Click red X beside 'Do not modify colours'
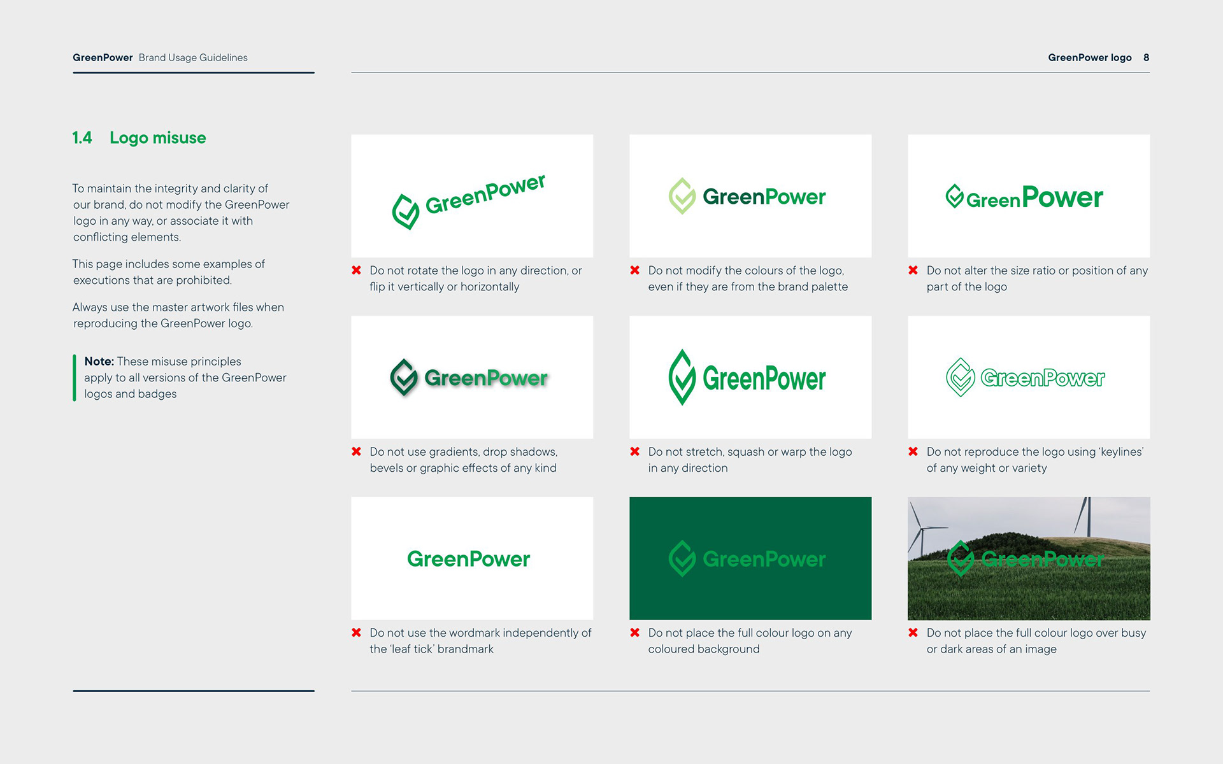Screen dimensions: 1223x764 [635, 271]
